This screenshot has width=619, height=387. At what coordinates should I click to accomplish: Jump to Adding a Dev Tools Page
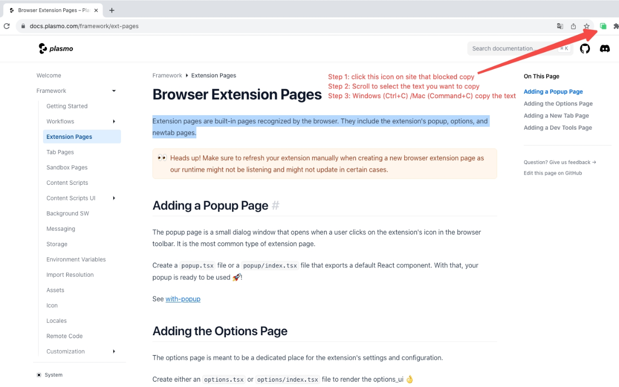click(x=558, y=128)
